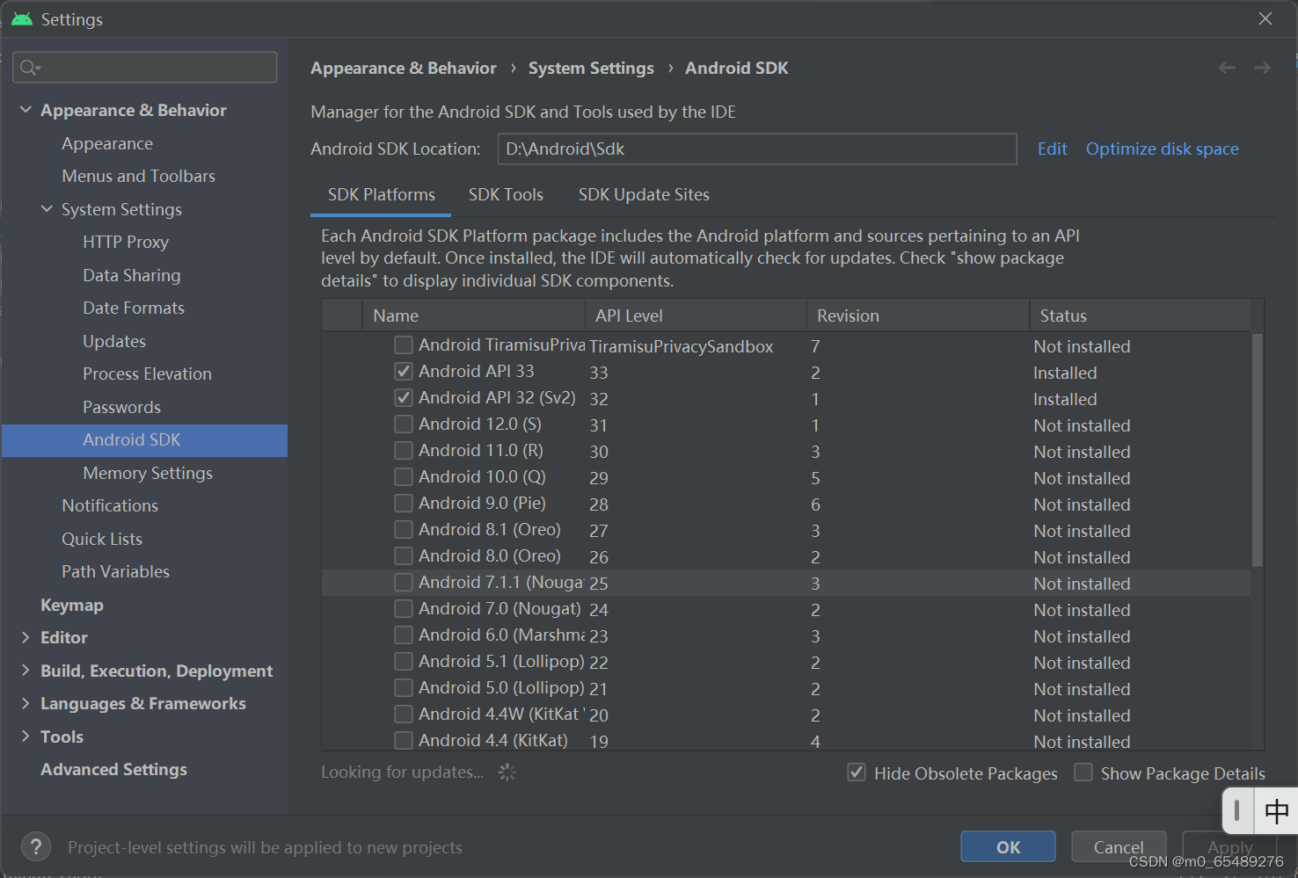Collapse the System Settings tree node
The image size is (1298, 878).
pyautogui.click(x=47, y=209)
